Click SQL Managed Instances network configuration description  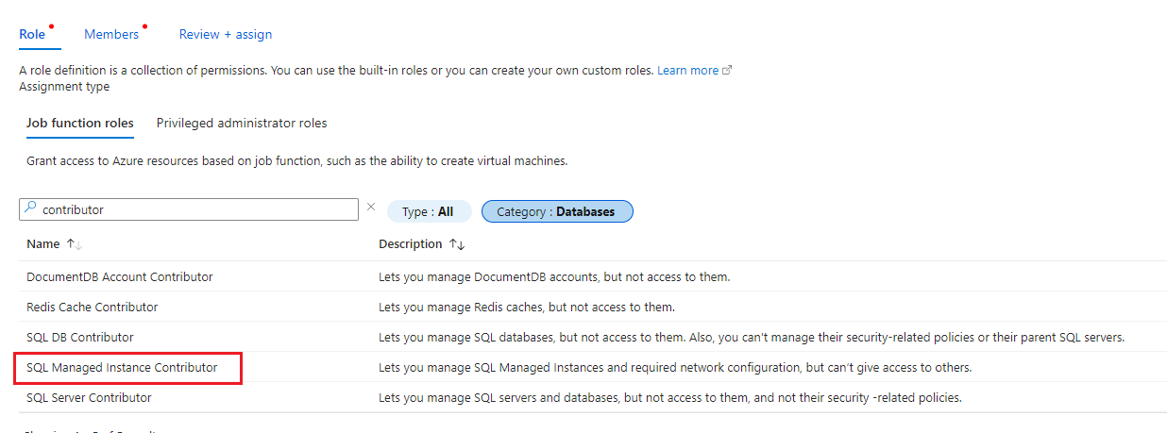click(x=675, y=368)
